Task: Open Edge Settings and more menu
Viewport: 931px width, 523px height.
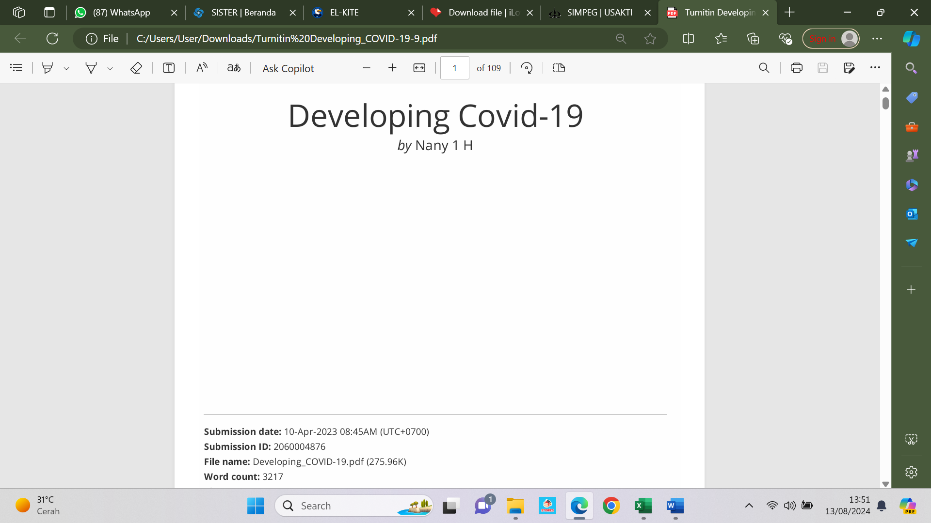Action: (877, 39)
